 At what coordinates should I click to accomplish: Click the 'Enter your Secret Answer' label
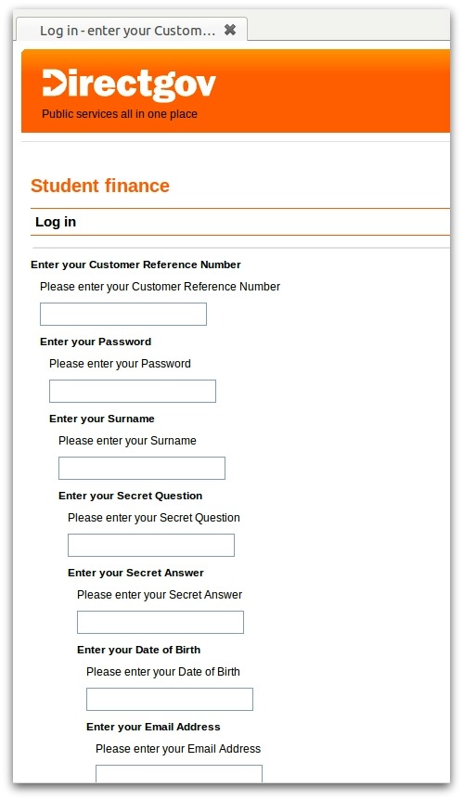135,573
